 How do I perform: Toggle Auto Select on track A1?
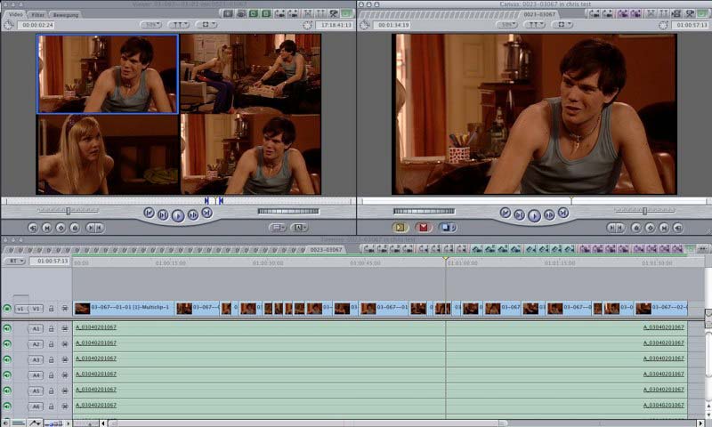[x=65, y=328]
